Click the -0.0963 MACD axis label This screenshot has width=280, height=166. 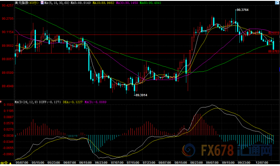(x=8, y=154)
